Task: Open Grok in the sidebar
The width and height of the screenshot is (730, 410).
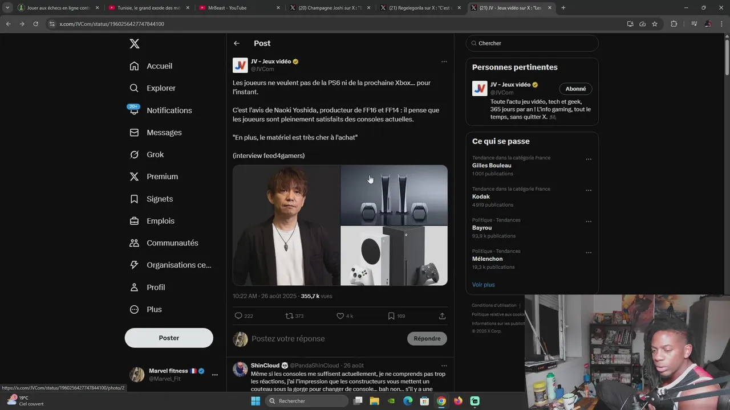Action: pos(147,155)
